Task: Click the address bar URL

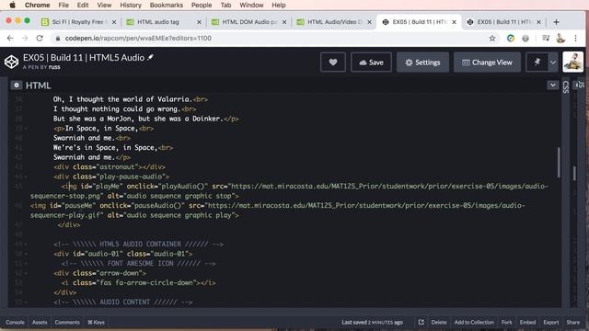Action: (138, 39)
